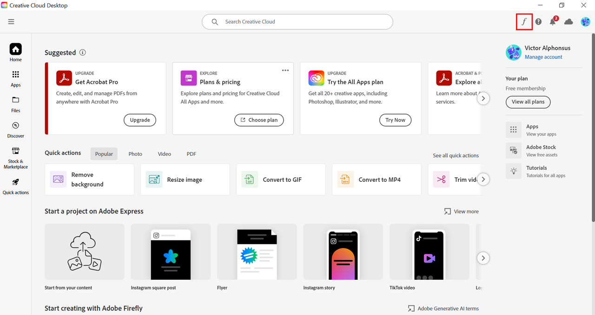Show more quick actions with the arrow
This screenshot has height=315, width=595.
click(483, 179)
